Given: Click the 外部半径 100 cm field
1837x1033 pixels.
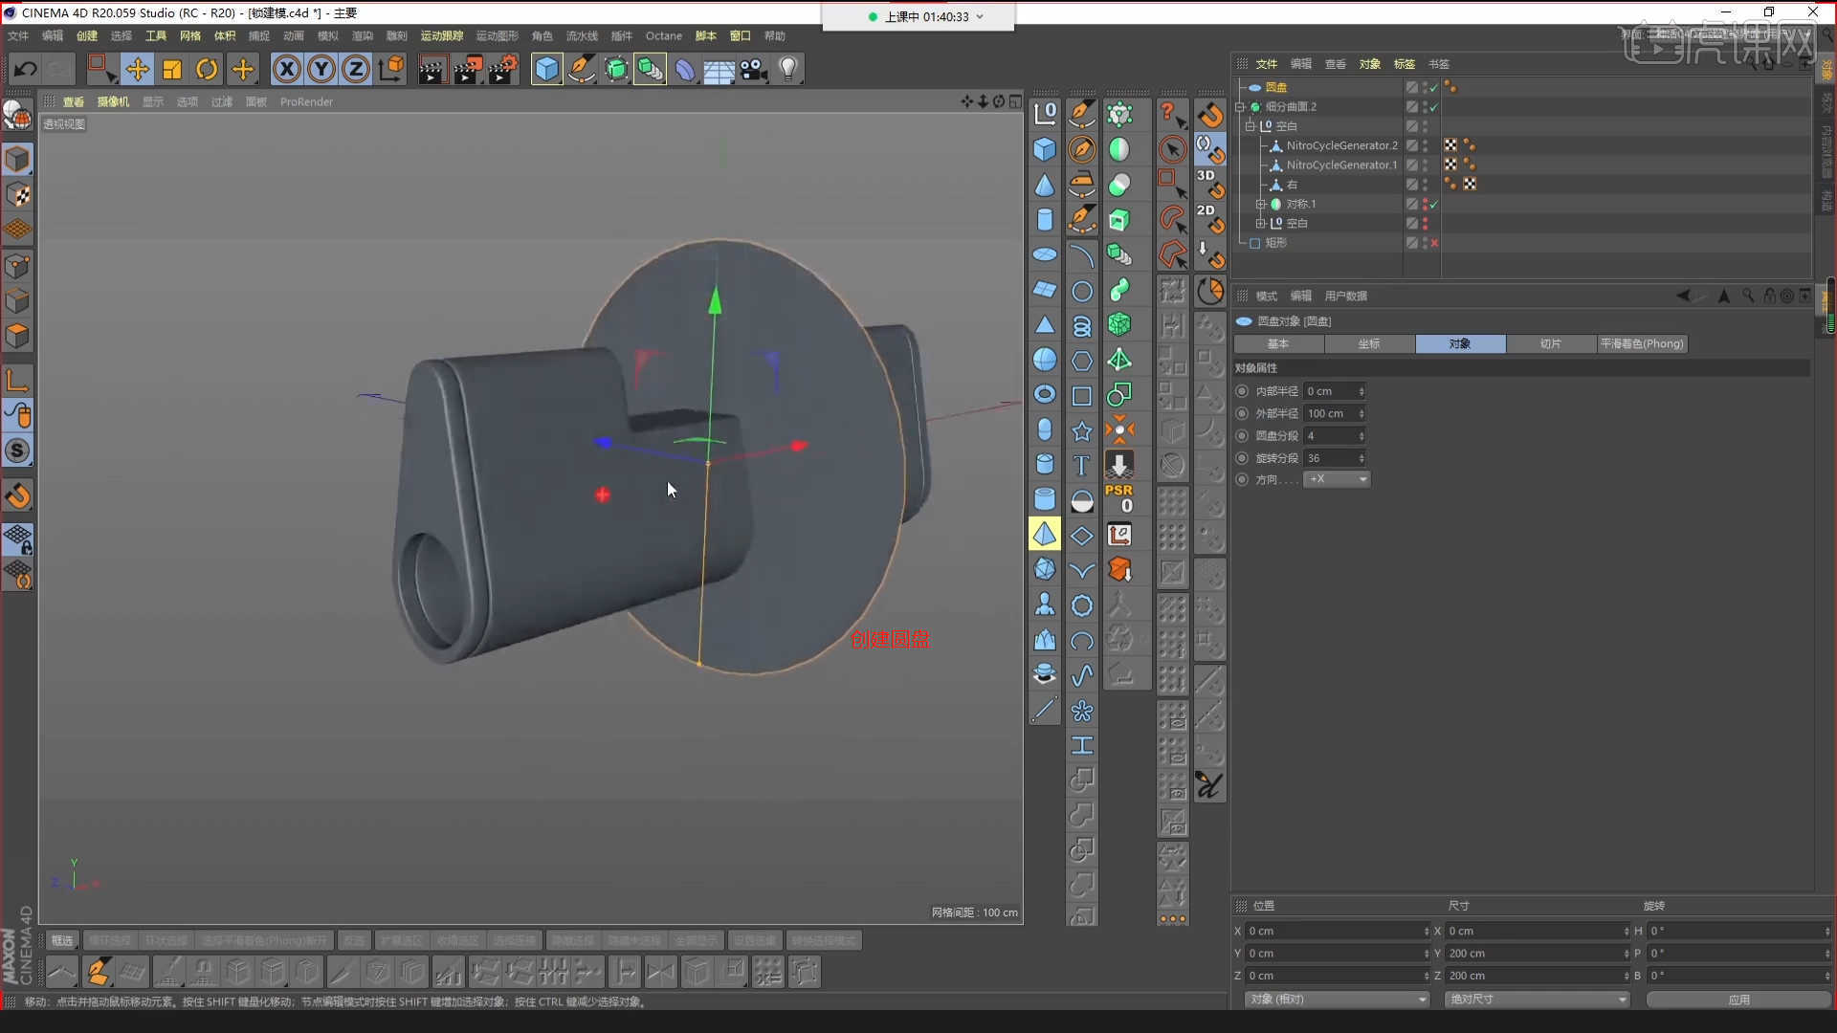Looking at the screenshot, I should [1335, 414].
